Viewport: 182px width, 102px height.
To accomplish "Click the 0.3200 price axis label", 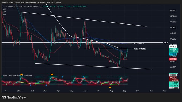I will coord(173,10).
